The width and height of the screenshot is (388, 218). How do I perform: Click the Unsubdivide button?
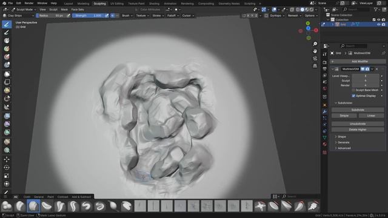pos(358,124)
